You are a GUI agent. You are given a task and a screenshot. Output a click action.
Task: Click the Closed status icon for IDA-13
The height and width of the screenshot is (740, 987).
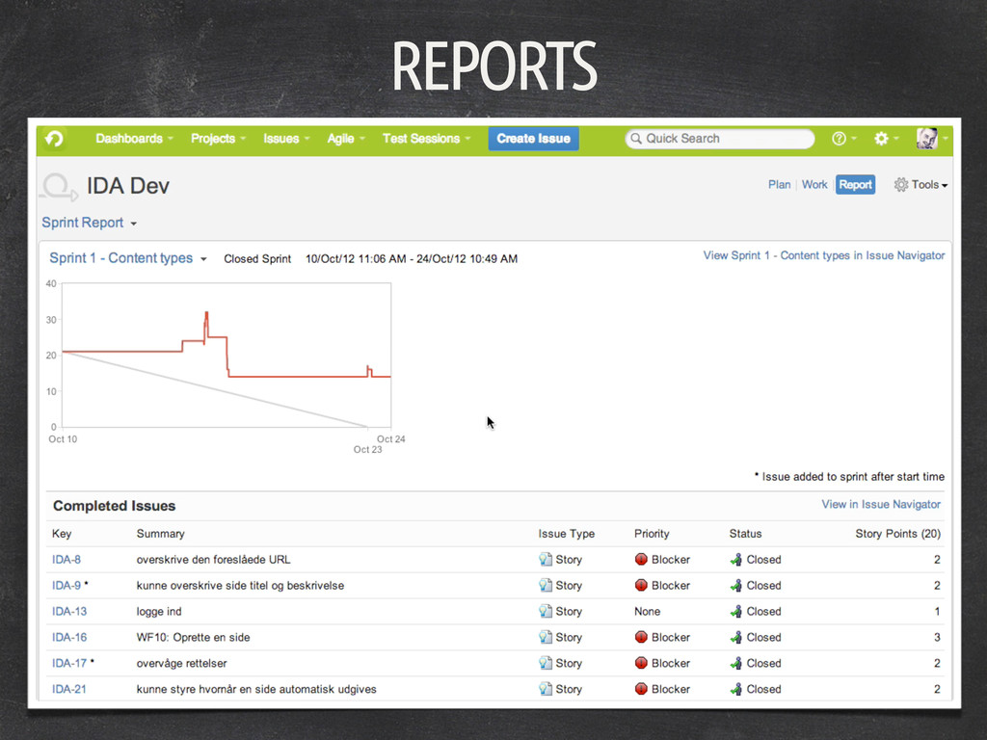(736, 612)
